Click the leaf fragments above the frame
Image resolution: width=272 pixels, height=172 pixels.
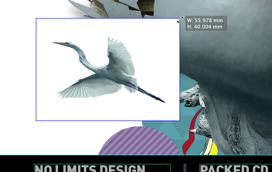pyautogui.click(x=121, y=8)
